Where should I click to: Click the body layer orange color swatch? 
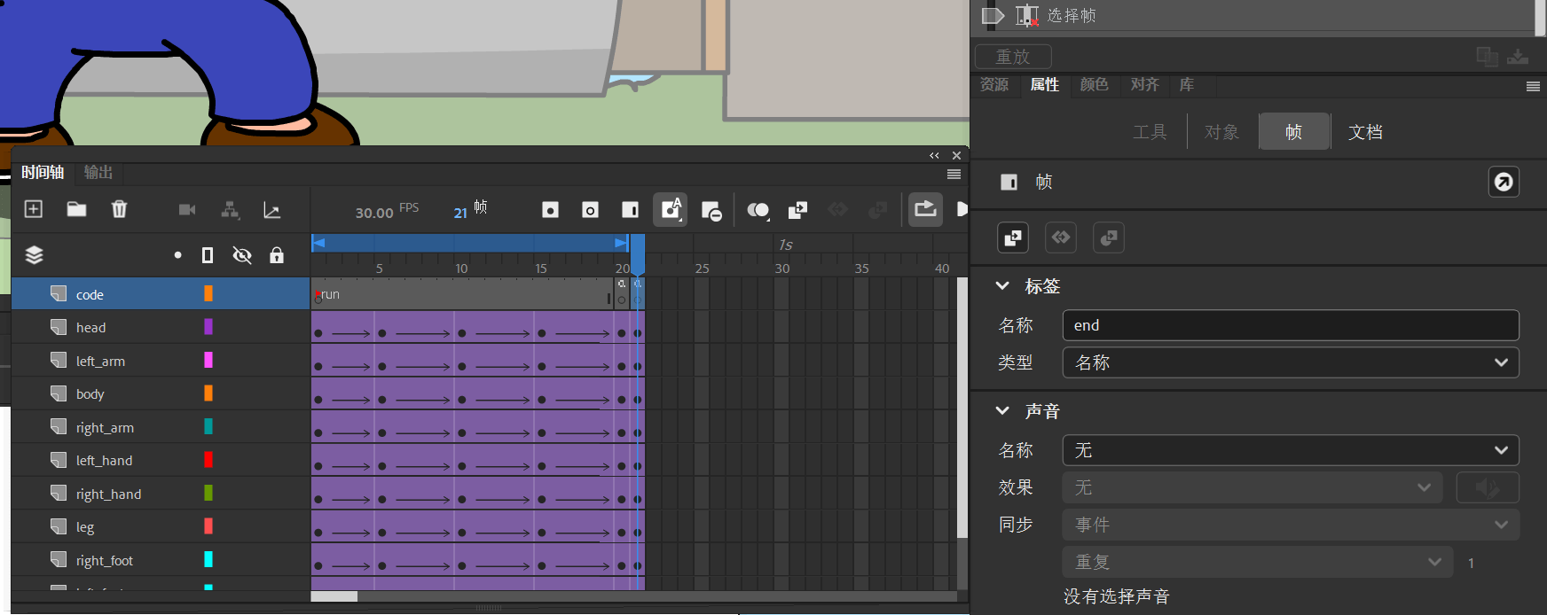coord(208,393)
